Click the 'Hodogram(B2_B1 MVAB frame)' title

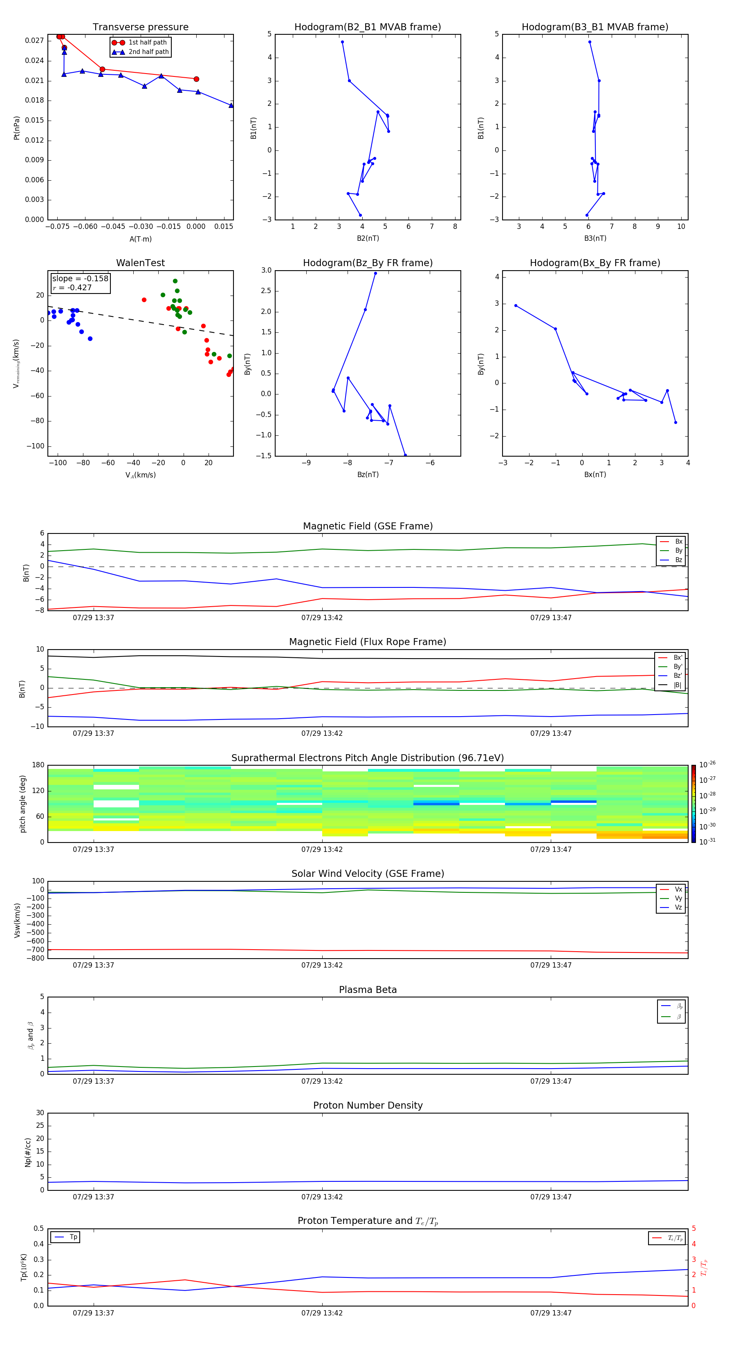368,27
